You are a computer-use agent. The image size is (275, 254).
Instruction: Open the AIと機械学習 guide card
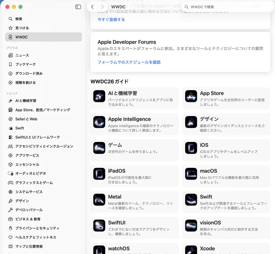click(135, 98)
